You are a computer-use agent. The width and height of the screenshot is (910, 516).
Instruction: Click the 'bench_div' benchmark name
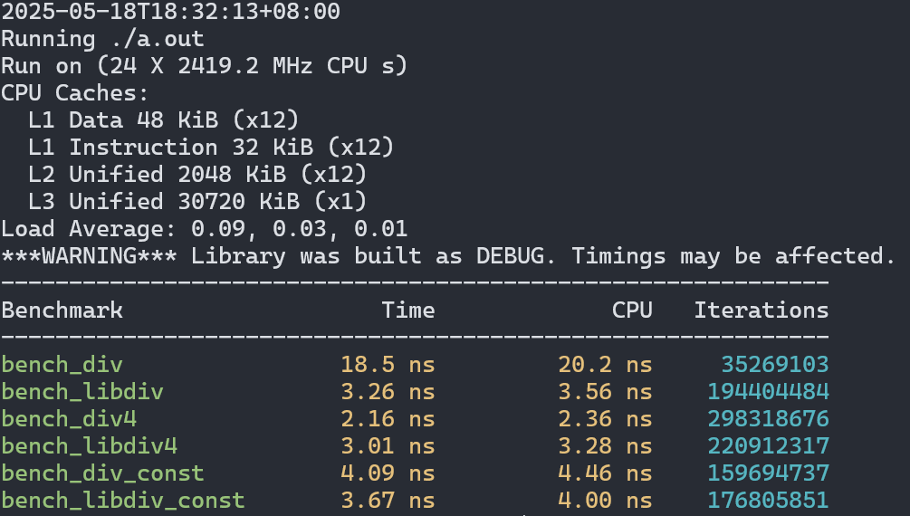[x=62, y=365]
